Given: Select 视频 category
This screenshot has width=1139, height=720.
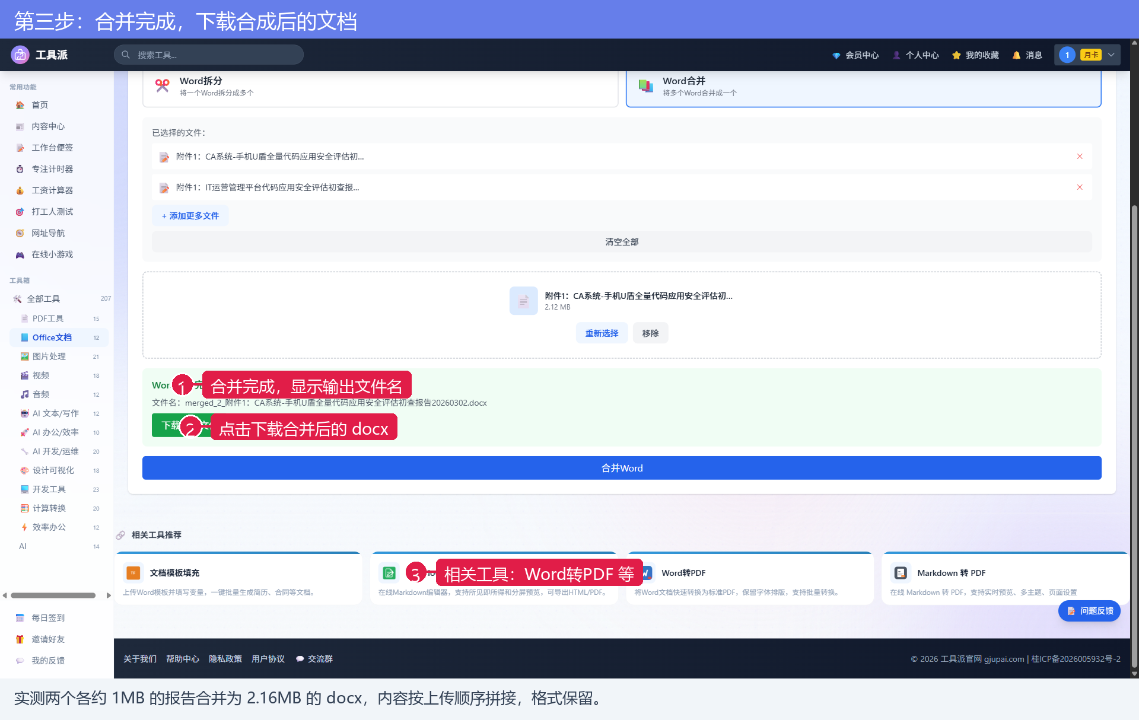Looking at the screenshot, I should (x=59, y=375).
